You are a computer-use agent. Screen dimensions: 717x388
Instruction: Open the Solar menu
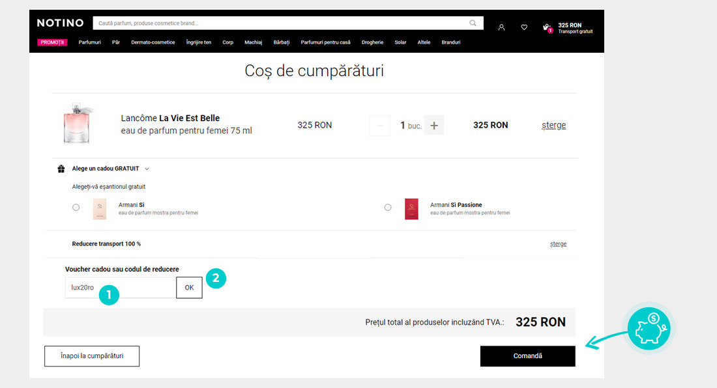[401, 42]
